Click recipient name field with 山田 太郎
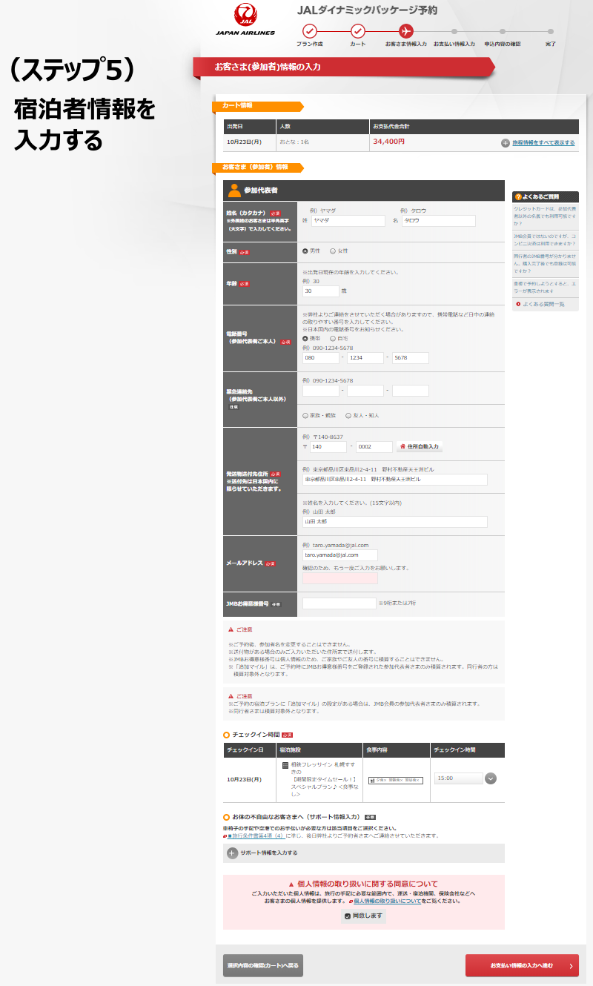The image size is (593, 986). pos(395,522)
